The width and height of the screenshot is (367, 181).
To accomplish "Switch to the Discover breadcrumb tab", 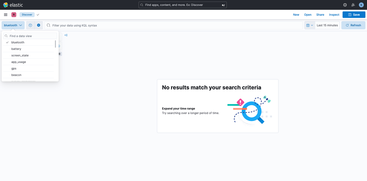I will 27,14.
